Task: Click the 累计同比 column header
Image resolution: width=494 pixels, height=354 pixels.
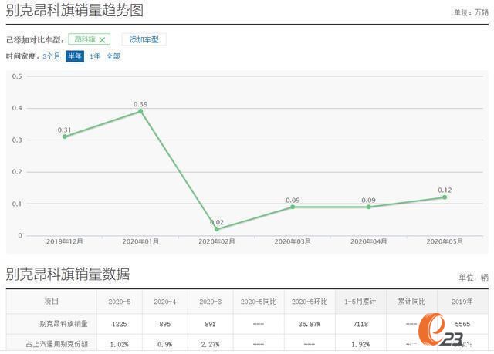Action: coord(411,302)
